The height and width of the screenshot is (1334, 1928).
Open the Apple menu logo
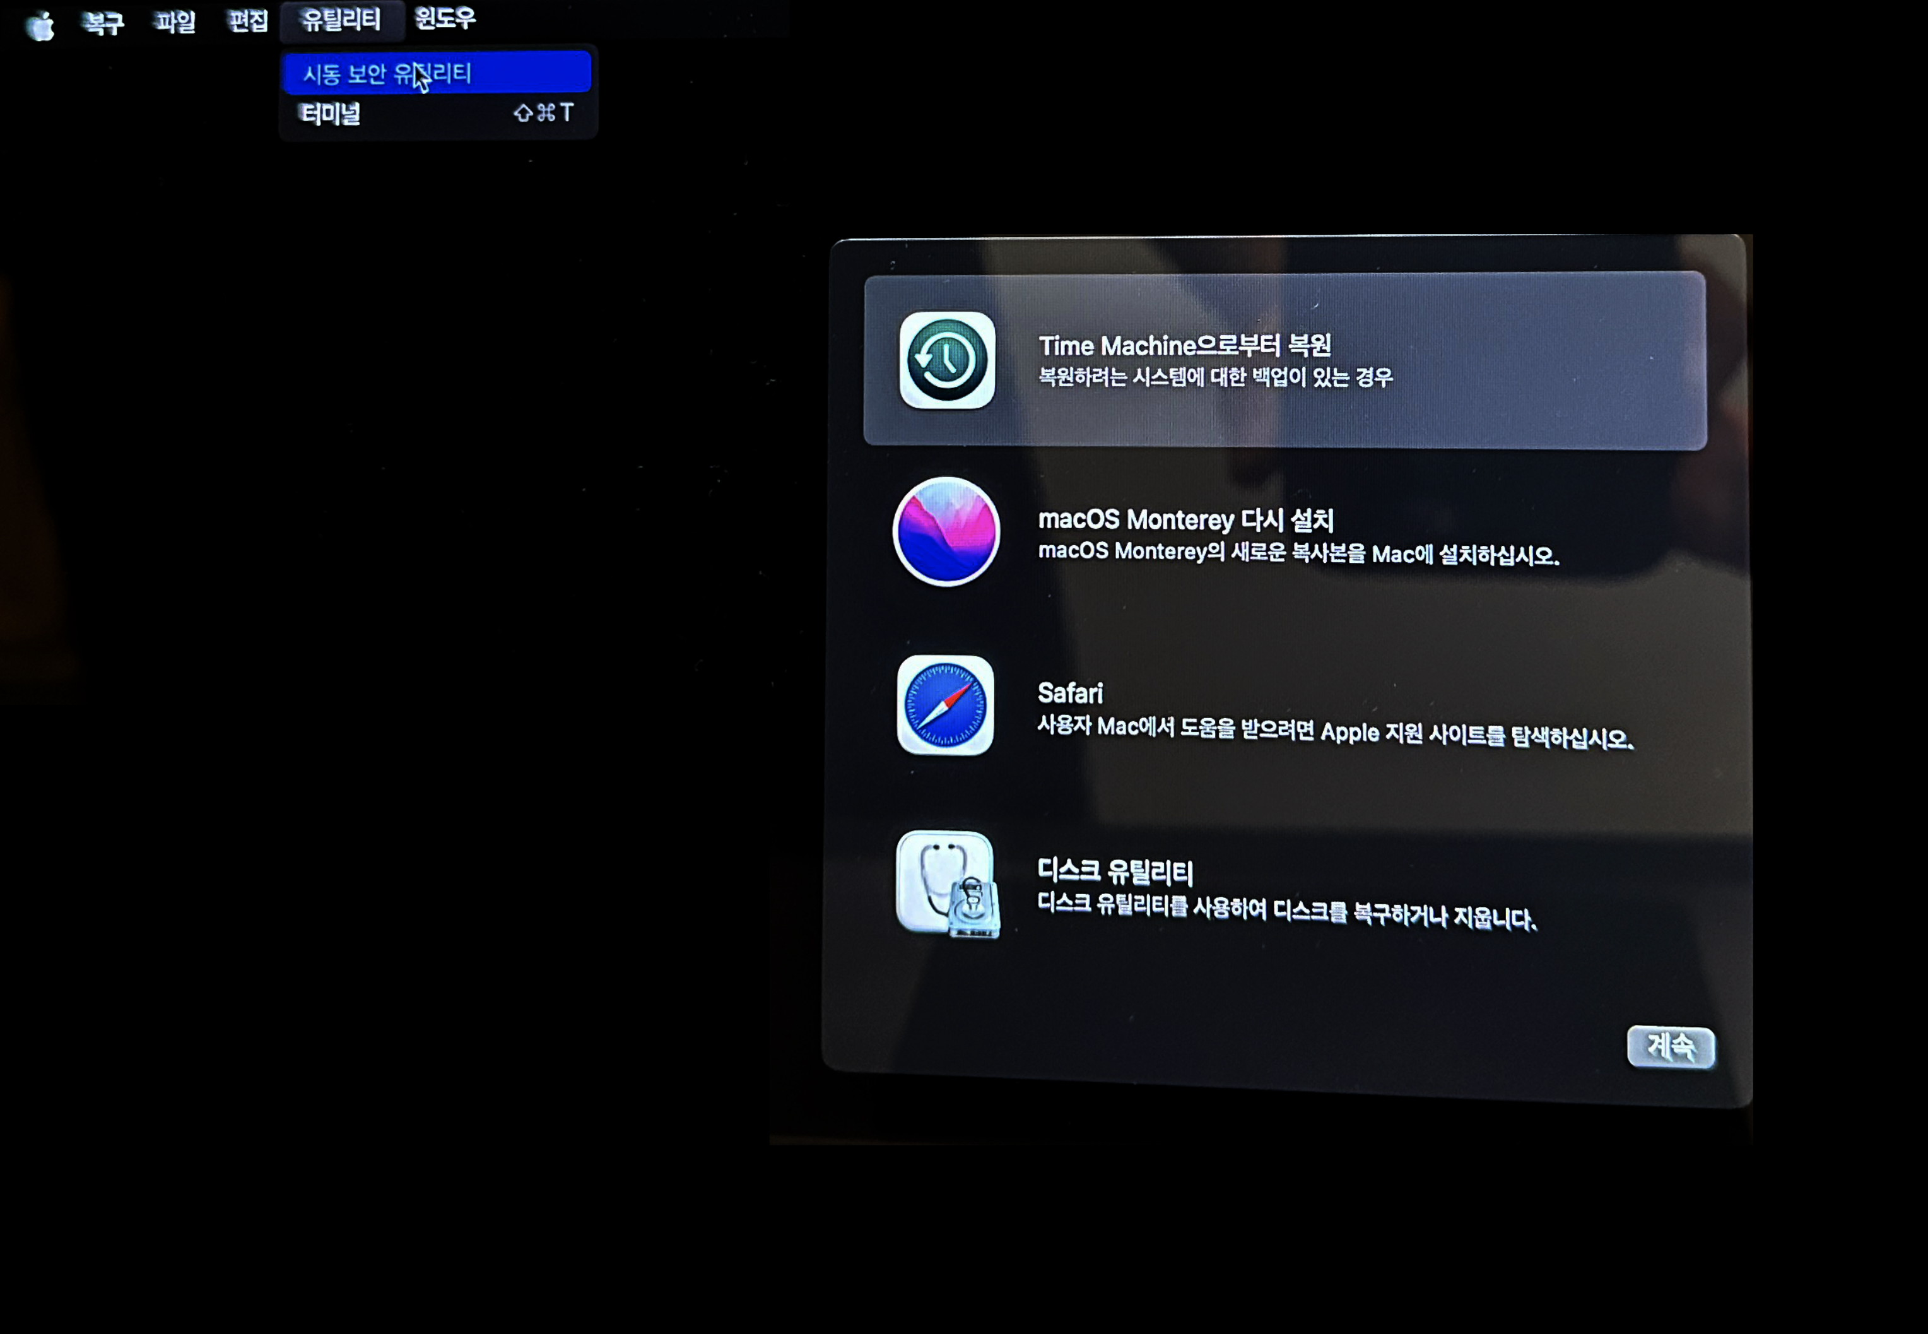tap(39, 26)
